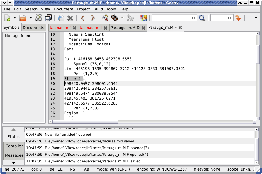Clear the search field with its clear icon
The height and width of the screenshot is (174, 262).
[x=194, y=18]
